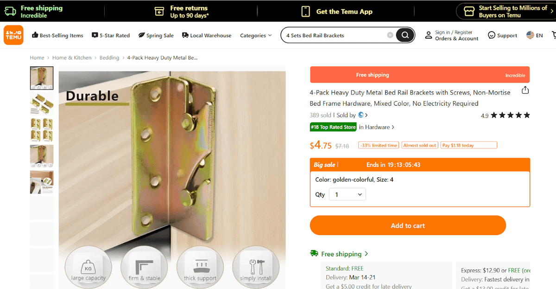Screen dimensions: 556x289
Task: Click Home & Kitchen breadcrumb link
Action: tap(72, 58)
